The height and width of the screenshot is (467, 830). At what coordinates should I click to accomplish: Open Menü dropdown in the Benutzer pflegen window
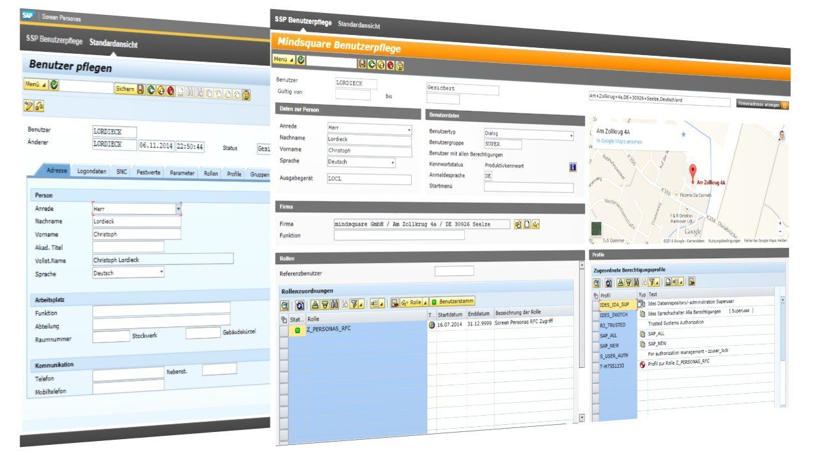pos(36,84)
